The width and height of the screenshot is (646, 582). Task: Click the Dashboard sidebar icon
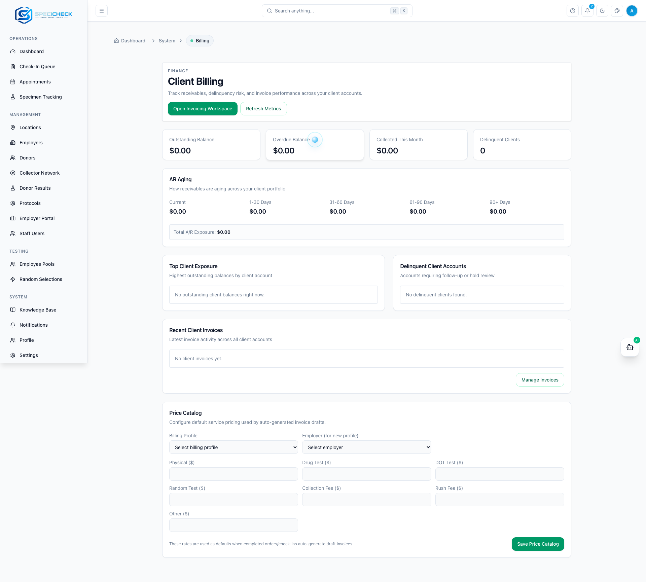[13, 51]
